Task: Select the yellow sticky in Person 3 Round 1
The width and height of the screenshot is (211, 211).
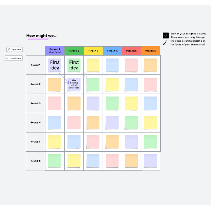Action: coord(93,65)
